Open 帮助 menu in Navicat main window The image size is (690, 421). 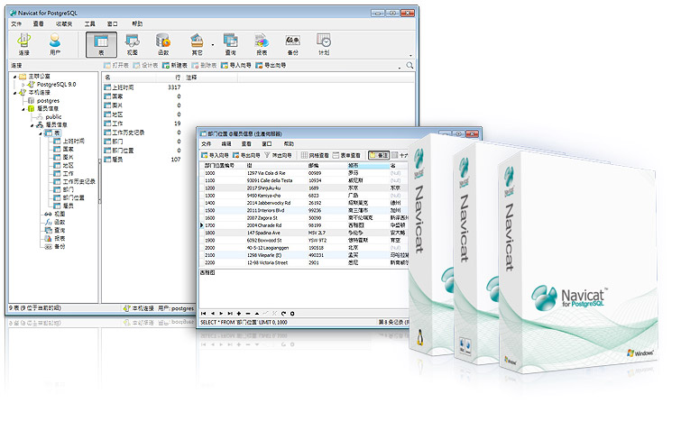point(137,23)
